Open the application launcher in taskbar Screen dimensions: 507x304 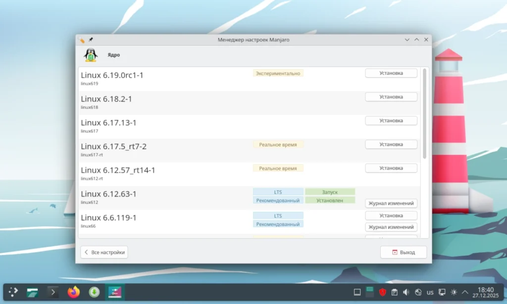click(13, 292)
